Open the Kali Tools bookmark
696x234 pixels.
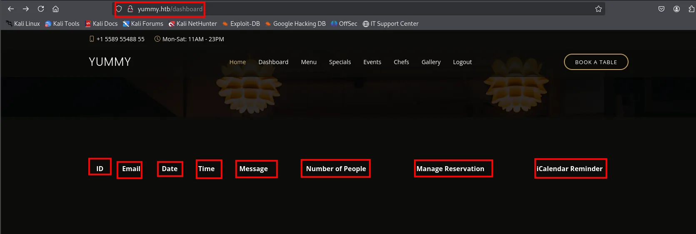(62, 24)
